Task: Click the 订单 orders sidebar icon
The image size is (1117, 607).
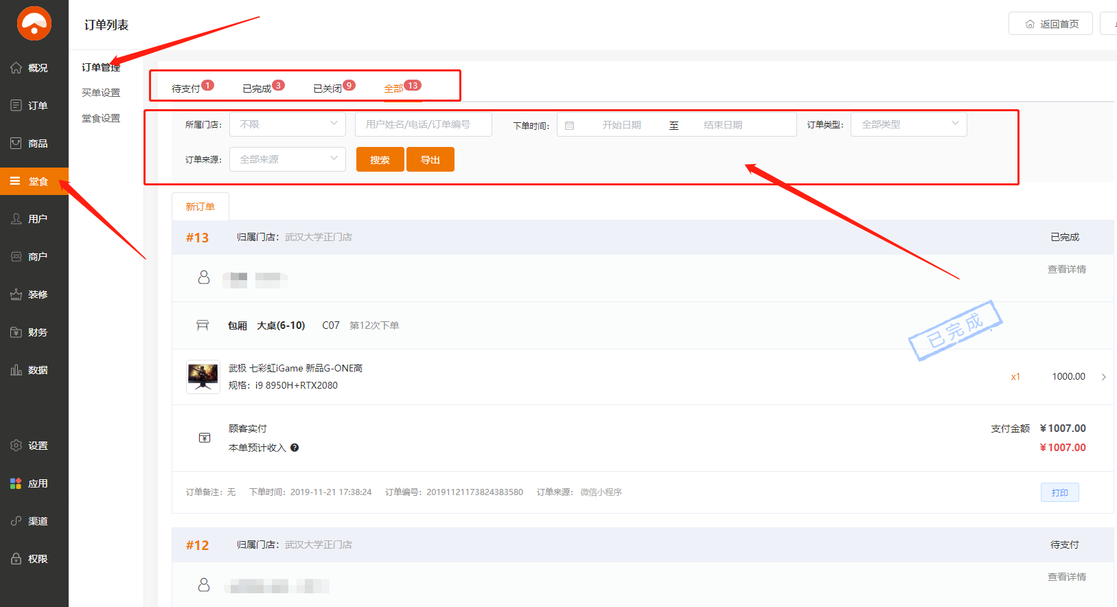Action: (16, 106)
